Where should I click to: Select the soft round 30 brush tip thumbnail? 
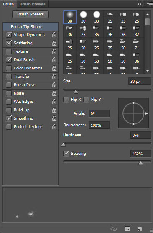coord(70,17)
